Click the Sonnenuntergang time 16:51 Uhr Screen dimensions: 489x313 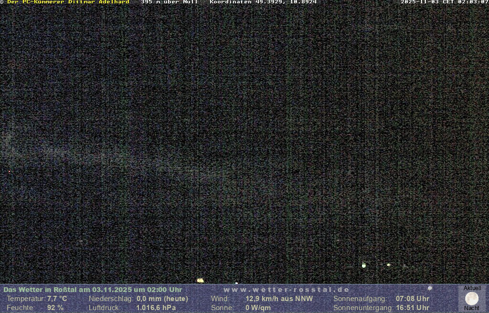[413, 308]
